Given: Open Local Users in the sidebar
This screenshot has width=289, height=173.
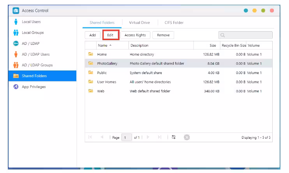Looking at the screenshot, I should (42, 22).
